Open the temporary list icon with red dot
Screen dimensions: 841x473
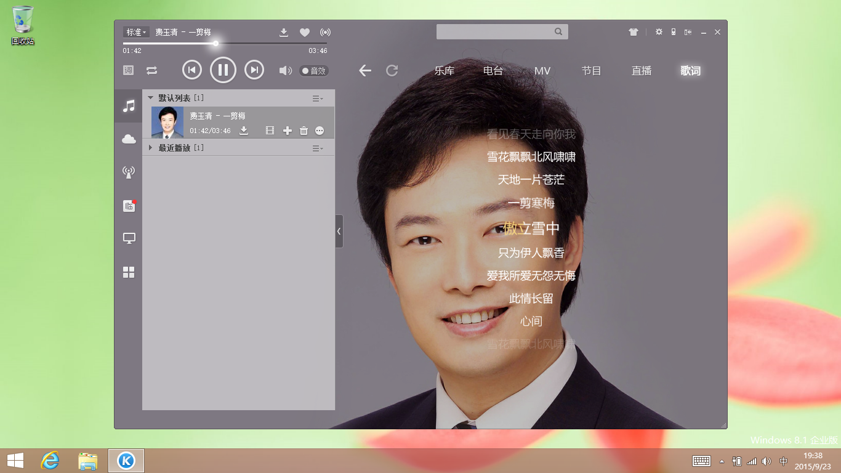click(129, 206)
